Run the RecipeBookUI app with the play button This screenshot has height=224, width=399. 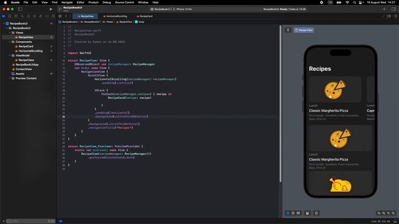(x=51, y=9)
